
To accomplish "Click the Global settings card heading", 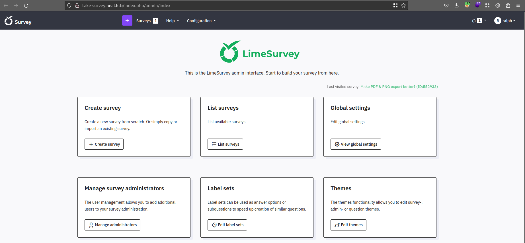I will tap(350, 108).
